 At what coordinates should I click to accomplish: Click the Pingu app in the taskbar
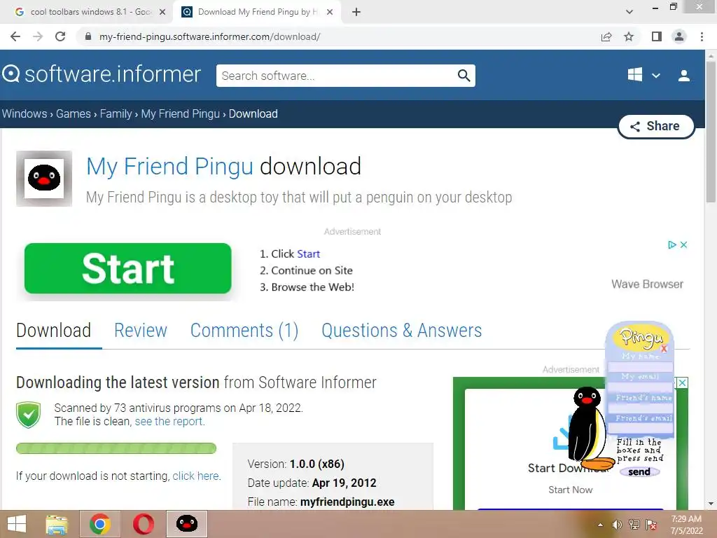coord(186,524)
